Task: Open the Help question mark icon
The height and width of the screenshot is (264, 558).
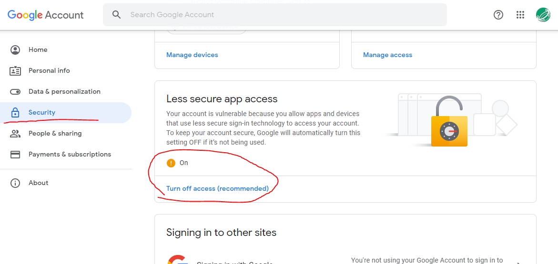Action: click(x=498, y=15)
